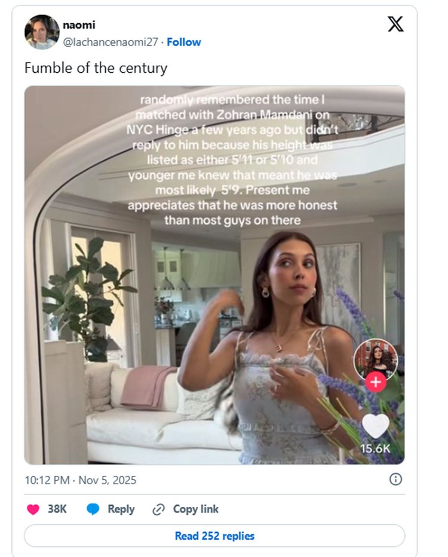Screen dimensions: 448x557
Task: Open the @lachancenaomi27 handle link
Action: point(111,42)
